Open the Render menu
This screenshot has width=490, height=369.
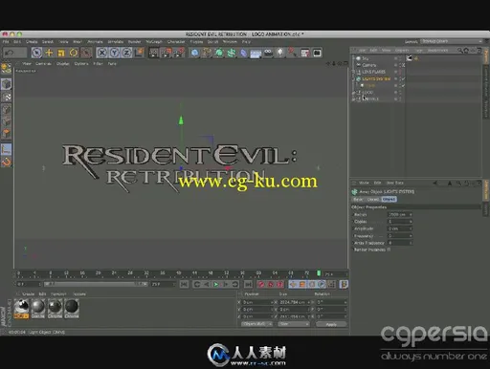pyautogui.click(x=134, y=42)
